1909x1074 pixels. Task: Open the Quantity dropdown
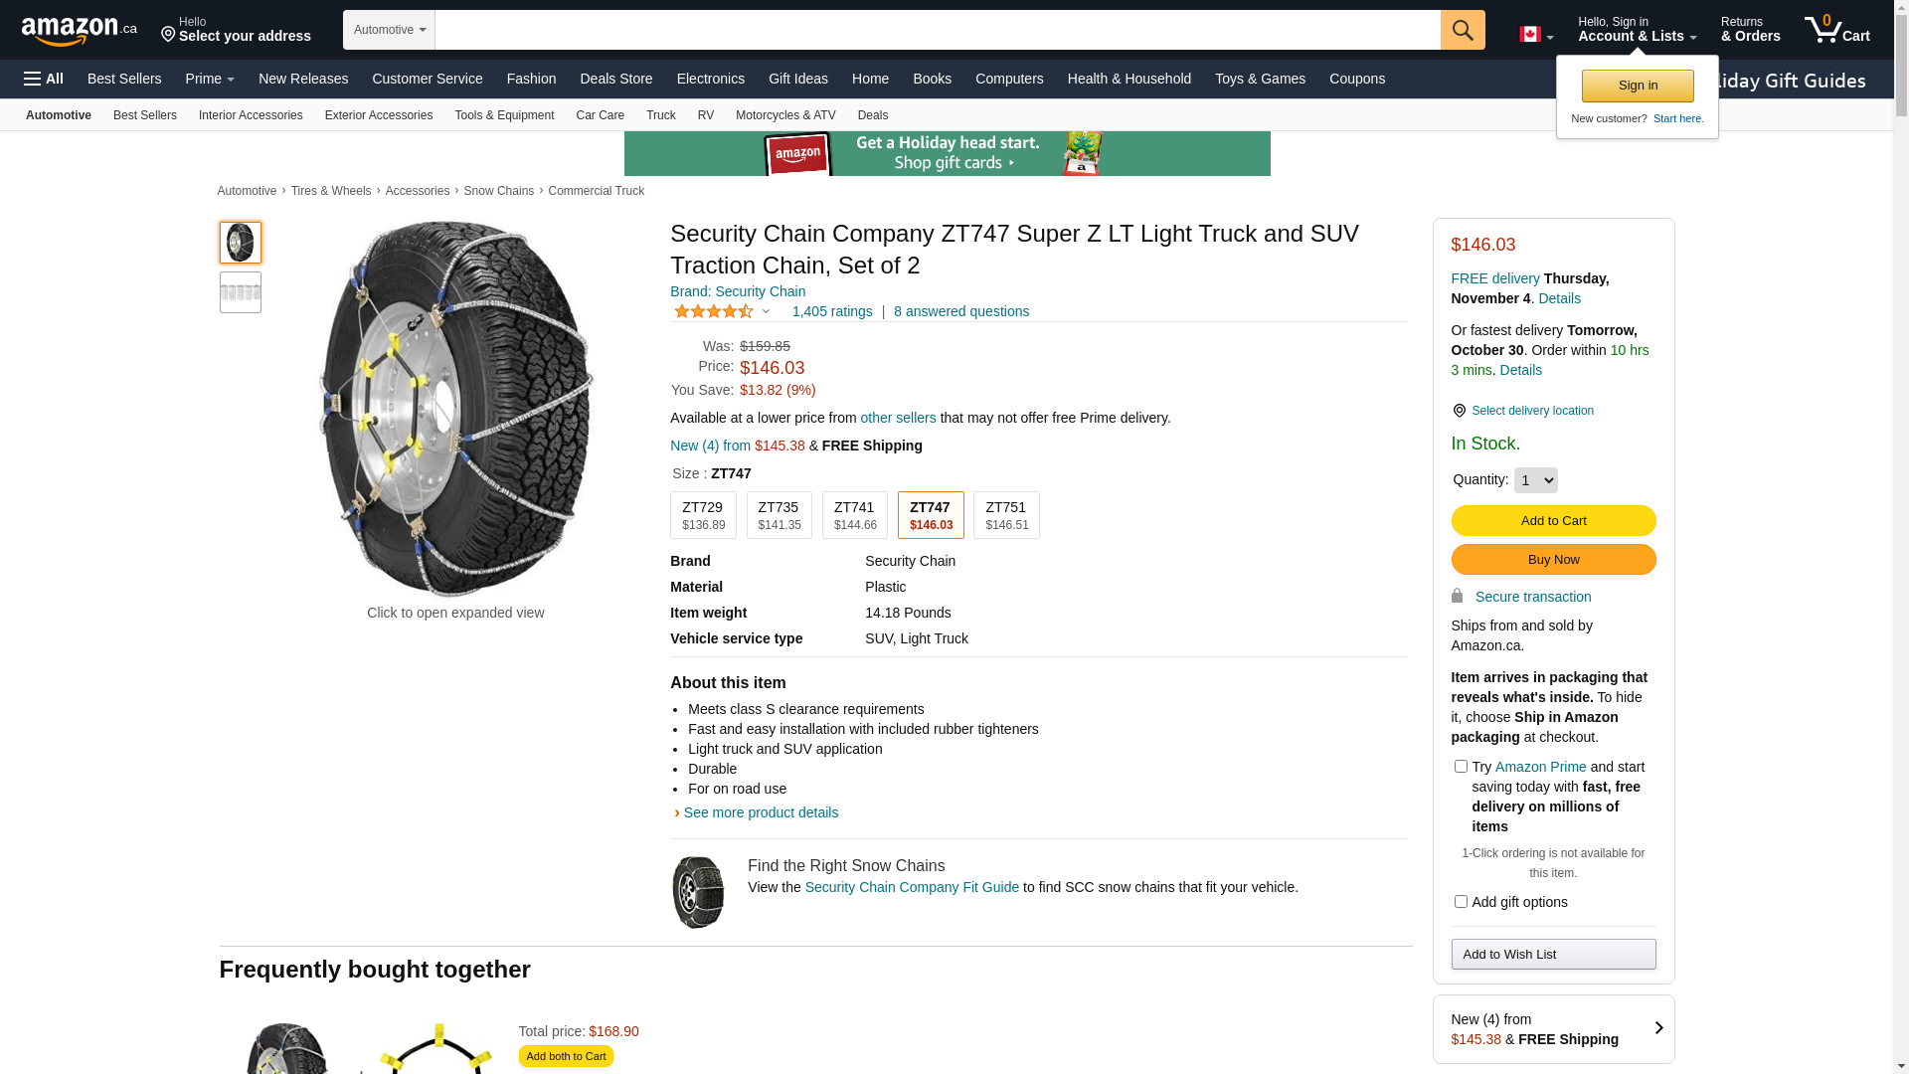[x=1535, y=480]
